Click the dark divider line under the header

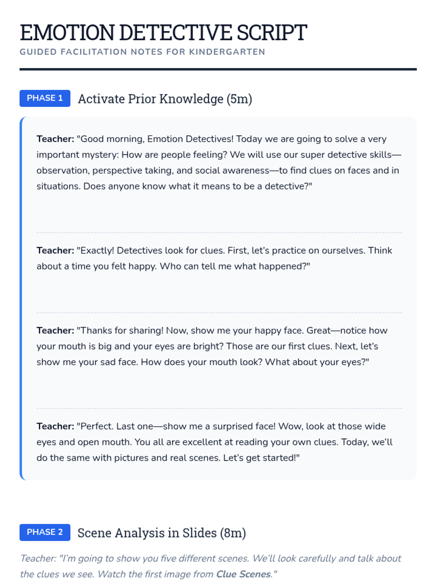point(218,69)
